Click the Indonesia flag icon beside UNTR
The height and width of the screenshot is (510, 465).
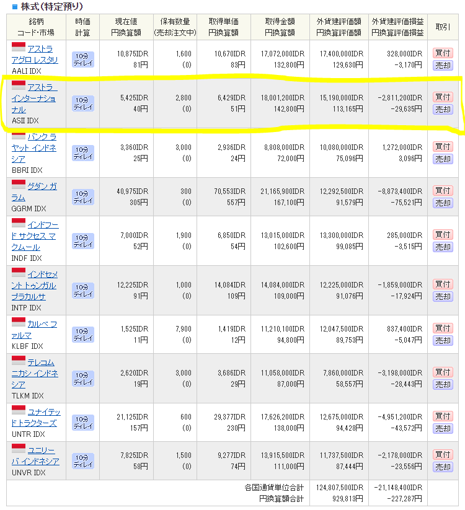19,410
